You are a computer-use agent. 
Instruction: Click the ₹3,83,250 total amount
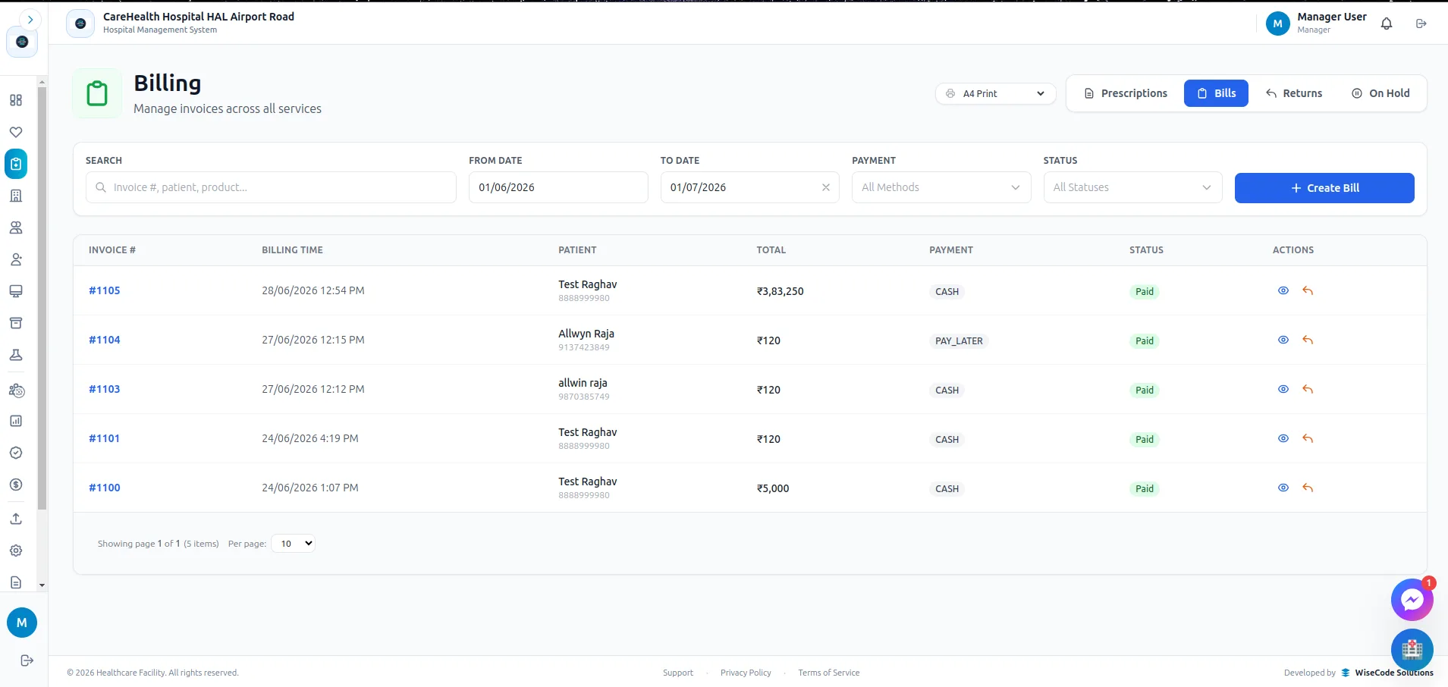tap(780, 291)
